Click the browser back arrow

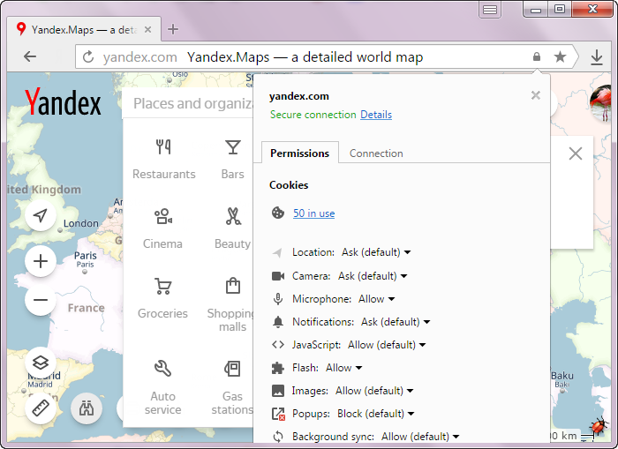pyautogui.click(x=30, y=56)
